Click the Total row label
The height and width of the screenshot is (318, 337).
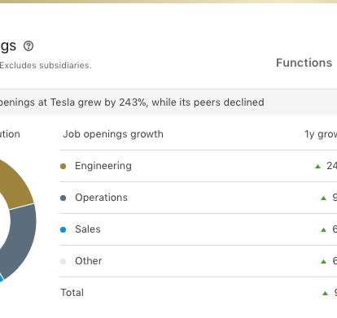click(x=72, y=293)
